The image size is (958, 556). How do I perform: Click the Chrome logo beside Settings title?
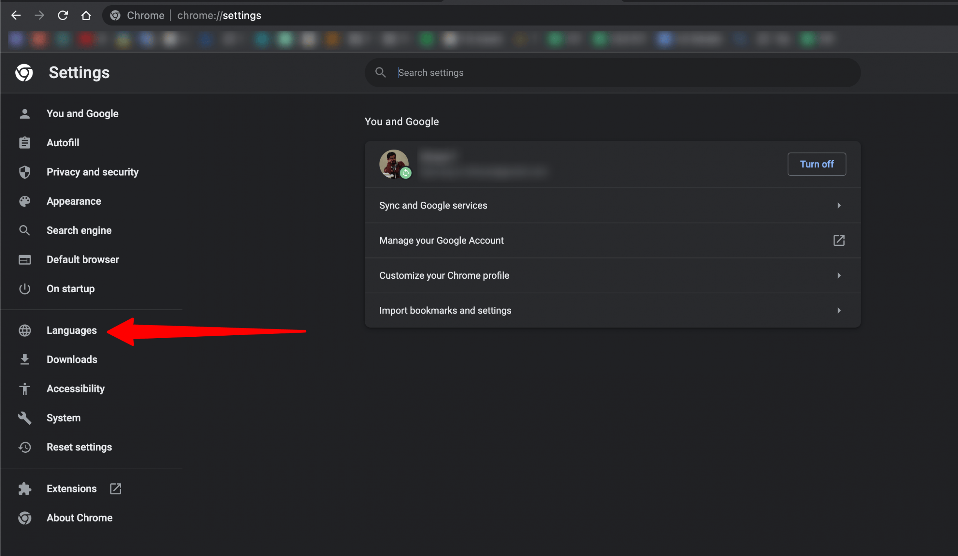[x=24, y=72]
